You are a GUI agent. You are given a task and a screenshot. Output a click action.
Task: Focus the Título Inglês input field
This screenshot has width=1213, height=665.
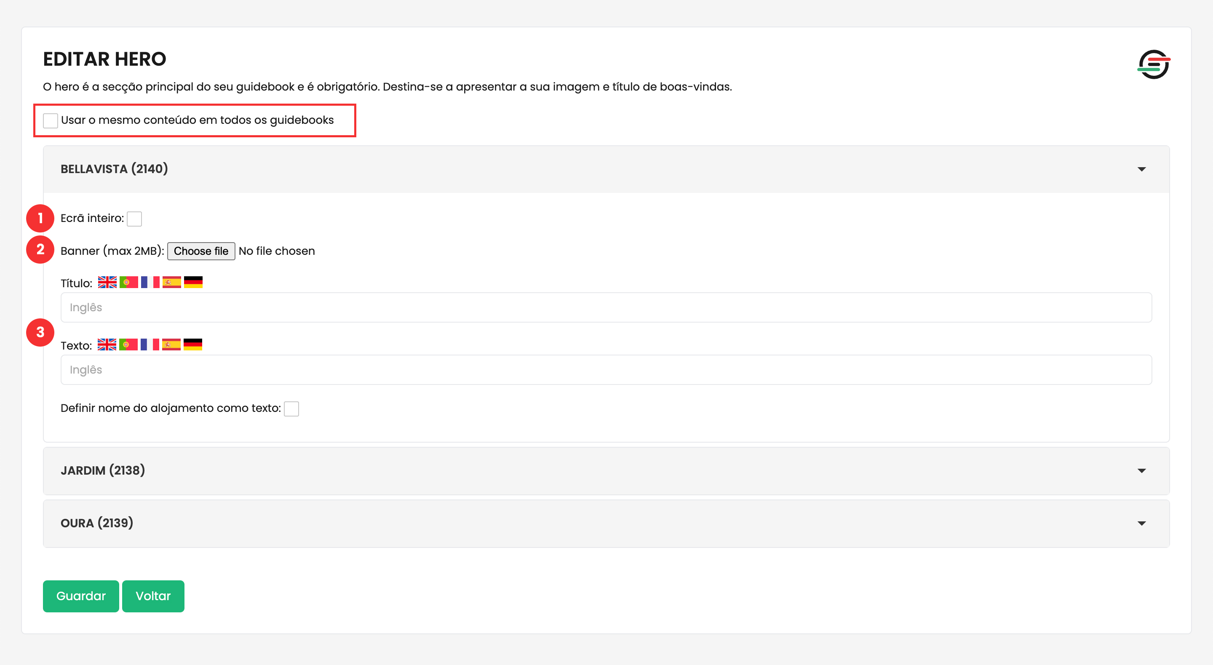[606, 307]
